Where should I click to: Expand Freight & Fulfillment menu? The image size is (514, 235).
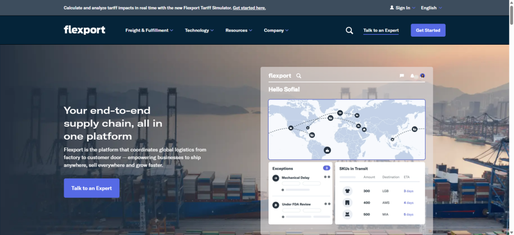[x=149, y=31]
